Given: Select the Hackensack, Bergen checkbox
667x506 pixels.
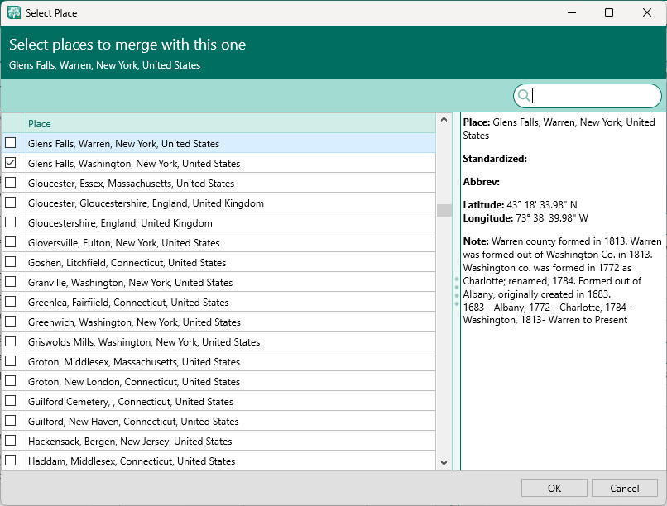Looking at the screenshot, I should click(x=11, y=441).
